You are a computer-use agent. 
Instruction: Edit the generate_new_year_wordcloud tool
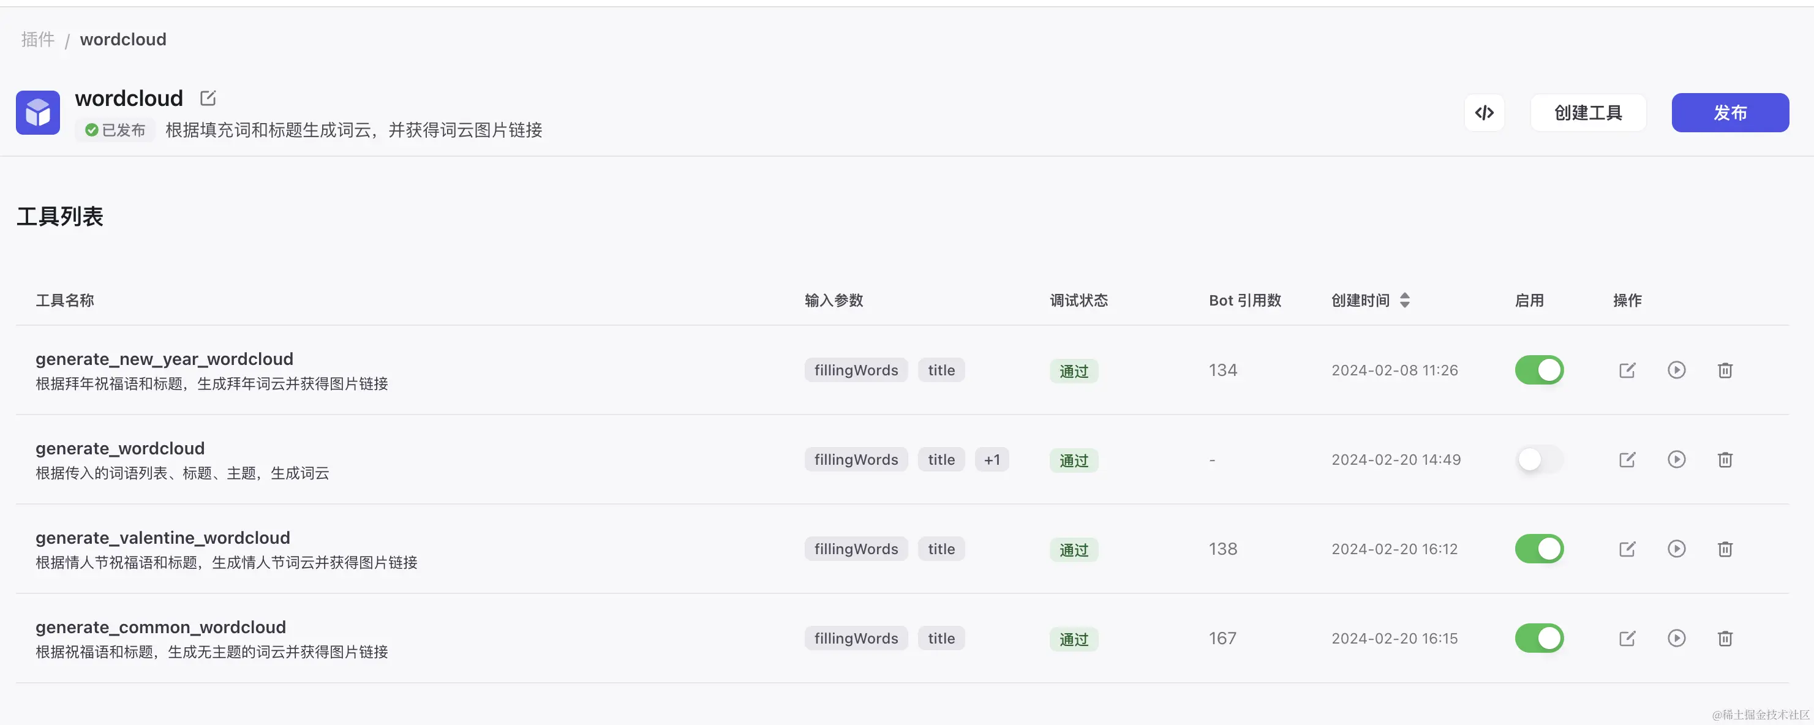pyautogui.click(x=1627, y=370)
